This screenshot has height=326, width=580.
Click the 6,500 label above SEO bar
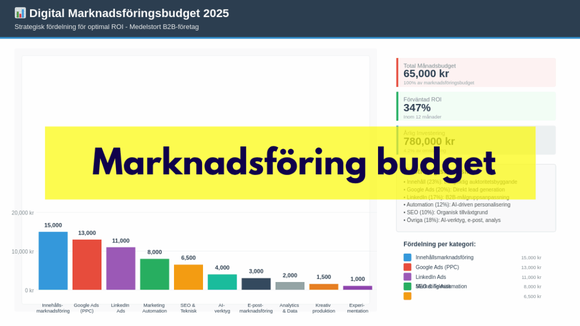click(x=189, y=258)
